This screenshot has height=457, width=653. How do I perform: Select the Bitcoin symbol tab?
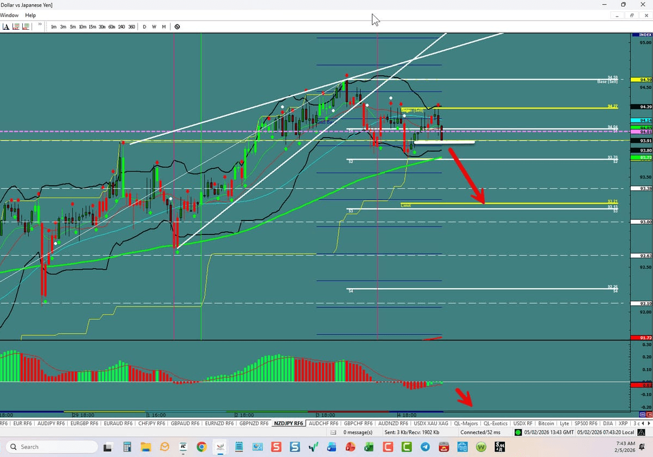[546, 423]
